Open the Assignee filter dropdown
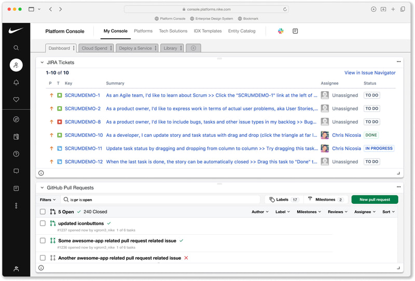 pos(365,212)
